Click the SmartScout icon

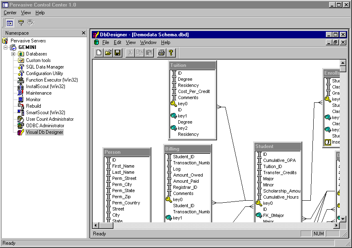(x=21, y=113)
